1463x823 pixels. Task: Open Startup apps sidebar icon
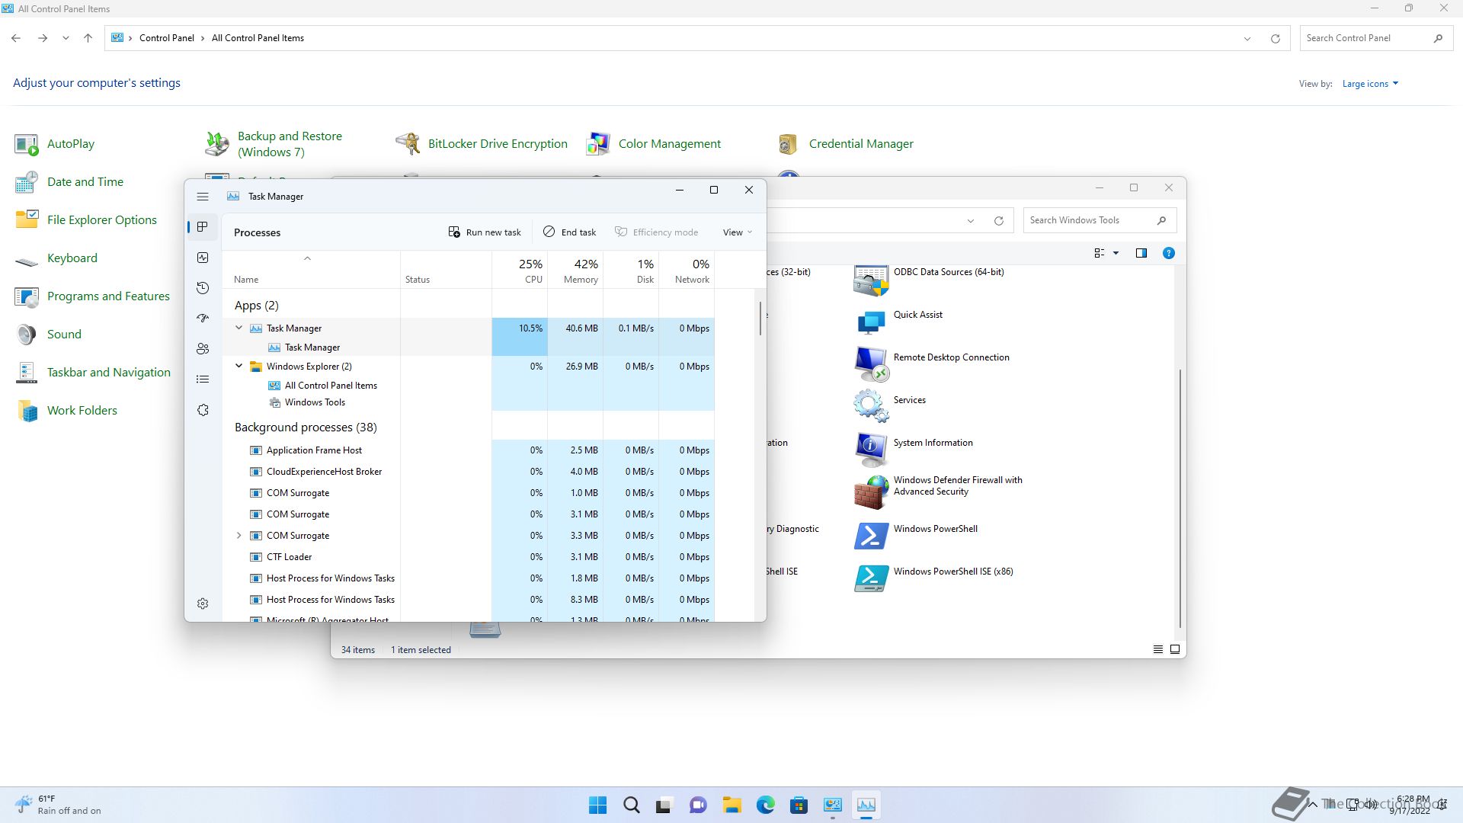tap(203, 319)
